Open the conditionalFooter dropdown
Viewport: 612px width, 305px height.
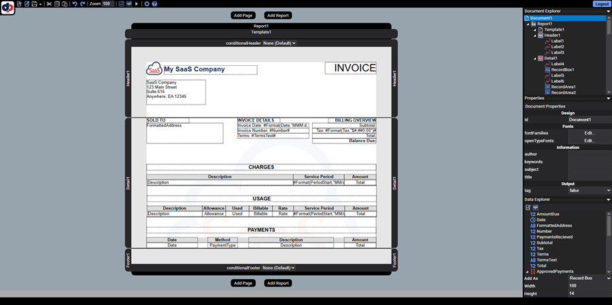pos(279,268)
